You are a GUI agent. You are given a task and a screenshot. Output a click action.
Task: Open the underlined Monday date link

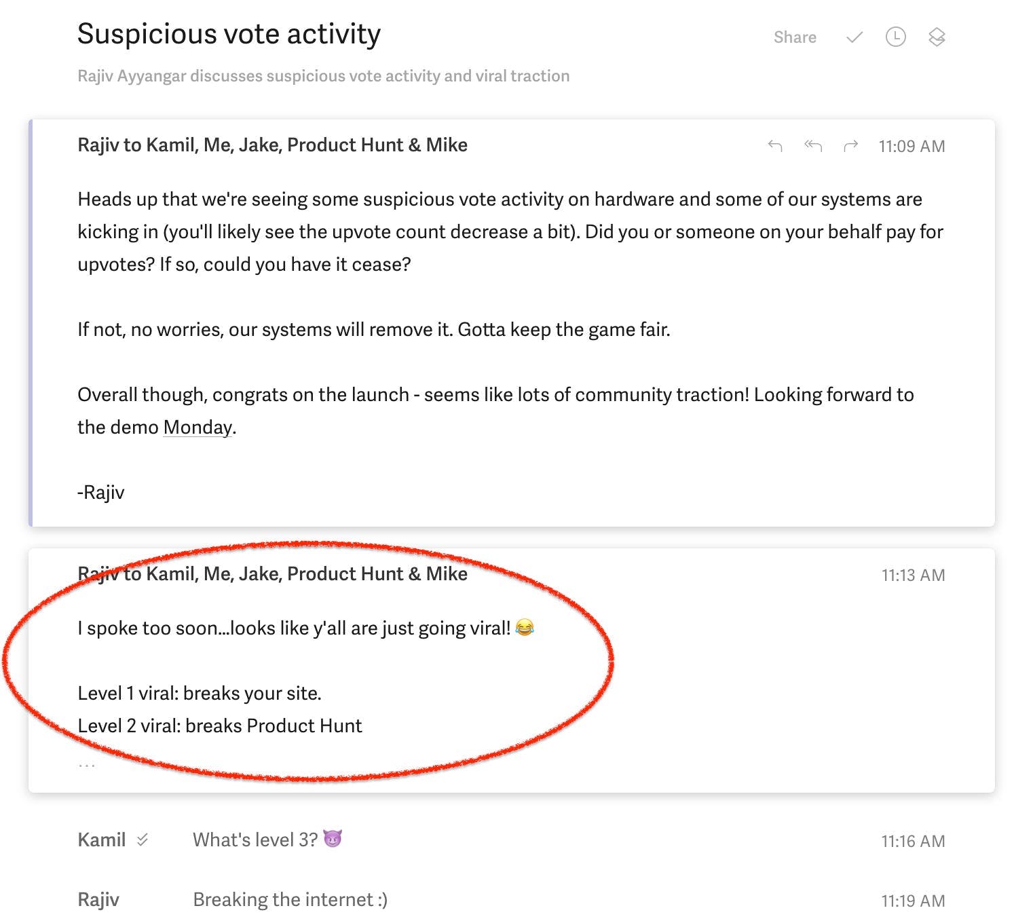(198, 428)
